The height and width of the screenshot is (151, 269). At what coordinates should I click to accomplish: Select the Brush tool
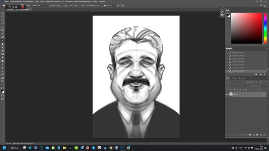(3, 41)
